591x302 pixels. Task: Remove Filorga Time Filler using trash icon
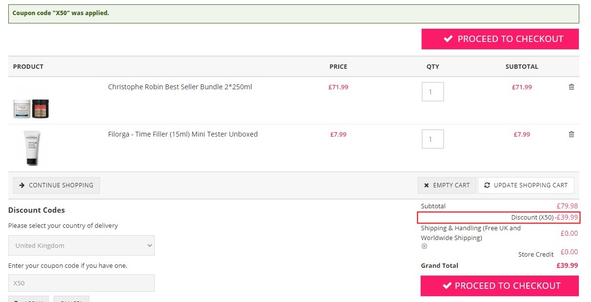571,134
